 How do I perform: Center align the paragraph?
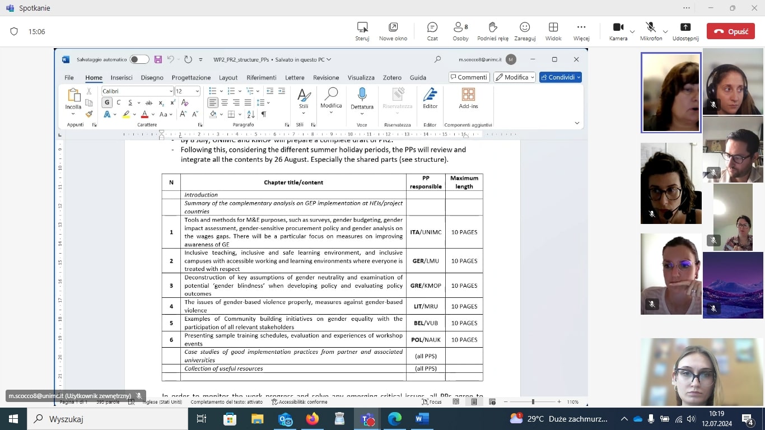click(225, 102)
